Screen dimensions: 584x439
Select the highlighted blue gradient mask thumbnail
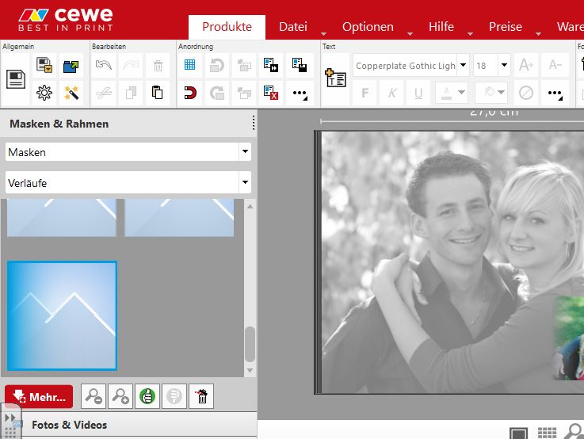pyautogui.click(x=62, y=315)
